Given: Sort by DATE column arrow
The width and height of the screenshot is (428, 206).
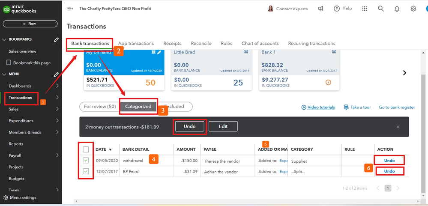Looking at the screenshot, I should [110, 149].
